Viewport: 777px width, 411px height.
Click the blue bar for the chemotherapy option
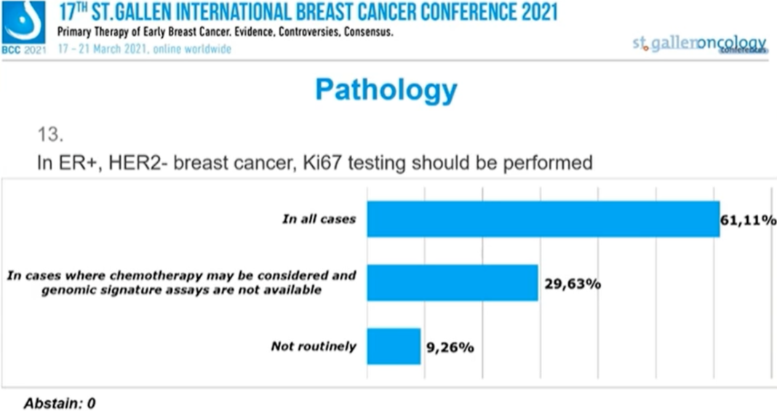pyautogui.click(x=452, y=283)
